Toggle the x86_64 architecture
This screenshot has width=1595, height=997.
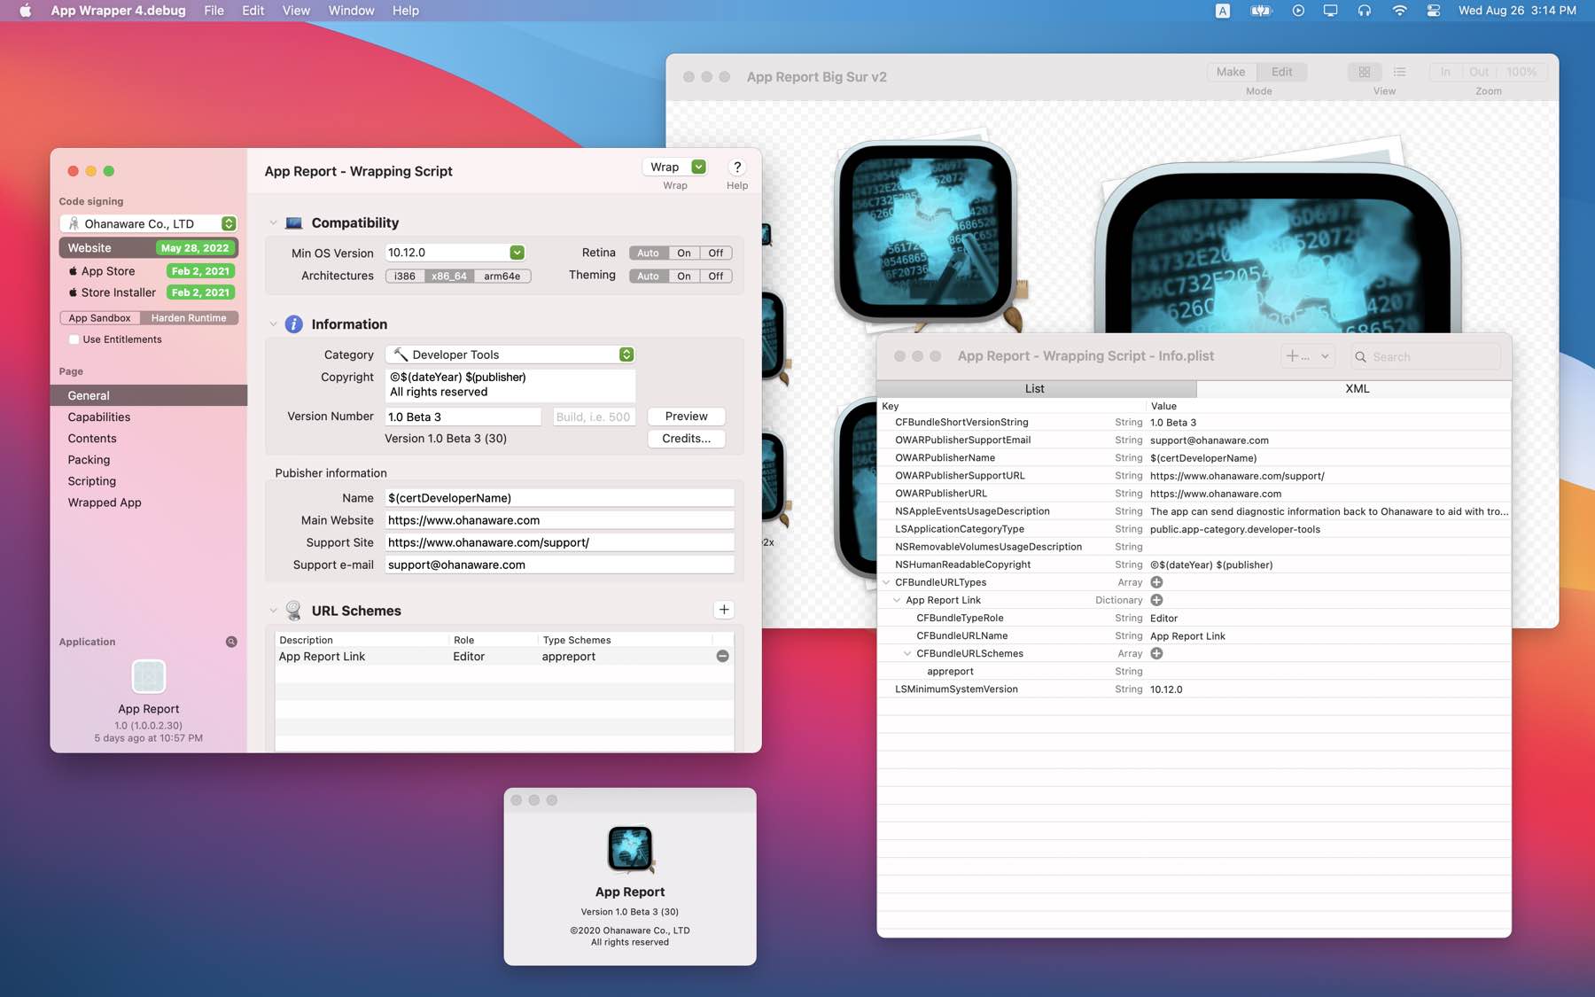(x=448, y=276)
